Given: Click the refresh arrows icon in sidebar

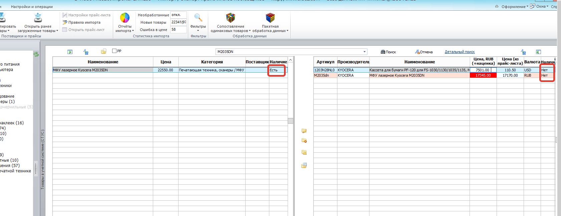Looking at the screenshot, I should coord(36,54).
